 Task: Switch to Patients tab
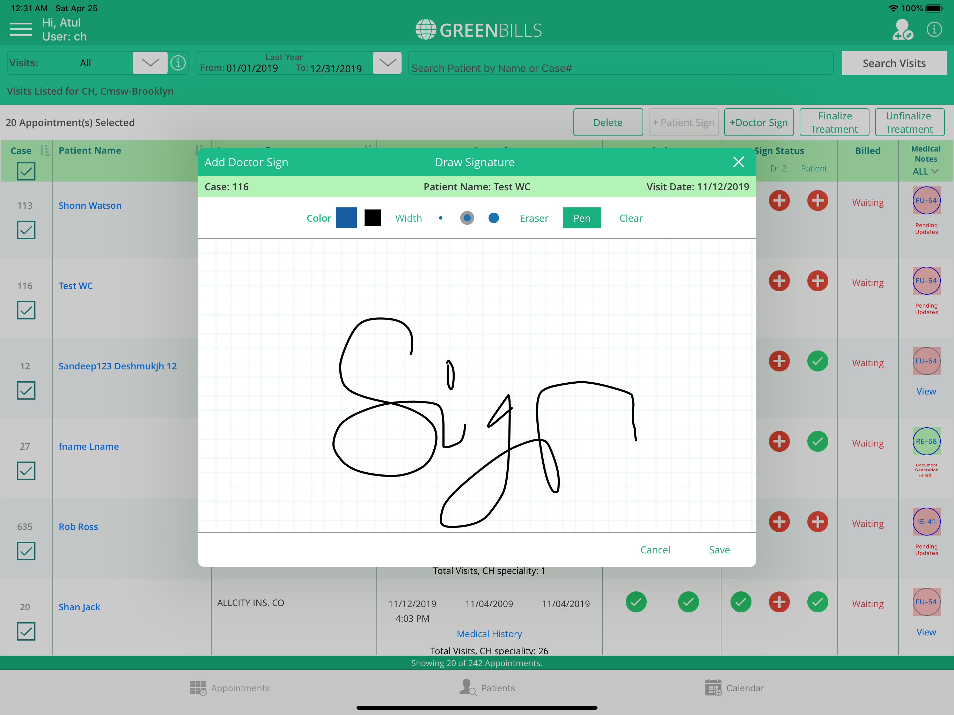point(487,687)
